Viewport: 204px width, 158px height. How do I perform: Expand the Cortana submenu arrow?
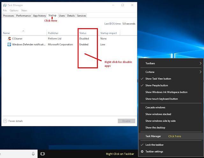(200, 72)
